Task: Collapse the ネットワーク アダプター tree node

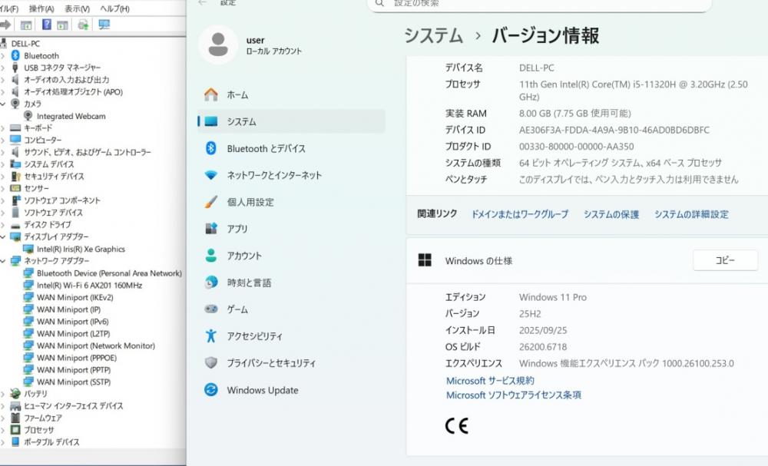Action: point(3,261)
